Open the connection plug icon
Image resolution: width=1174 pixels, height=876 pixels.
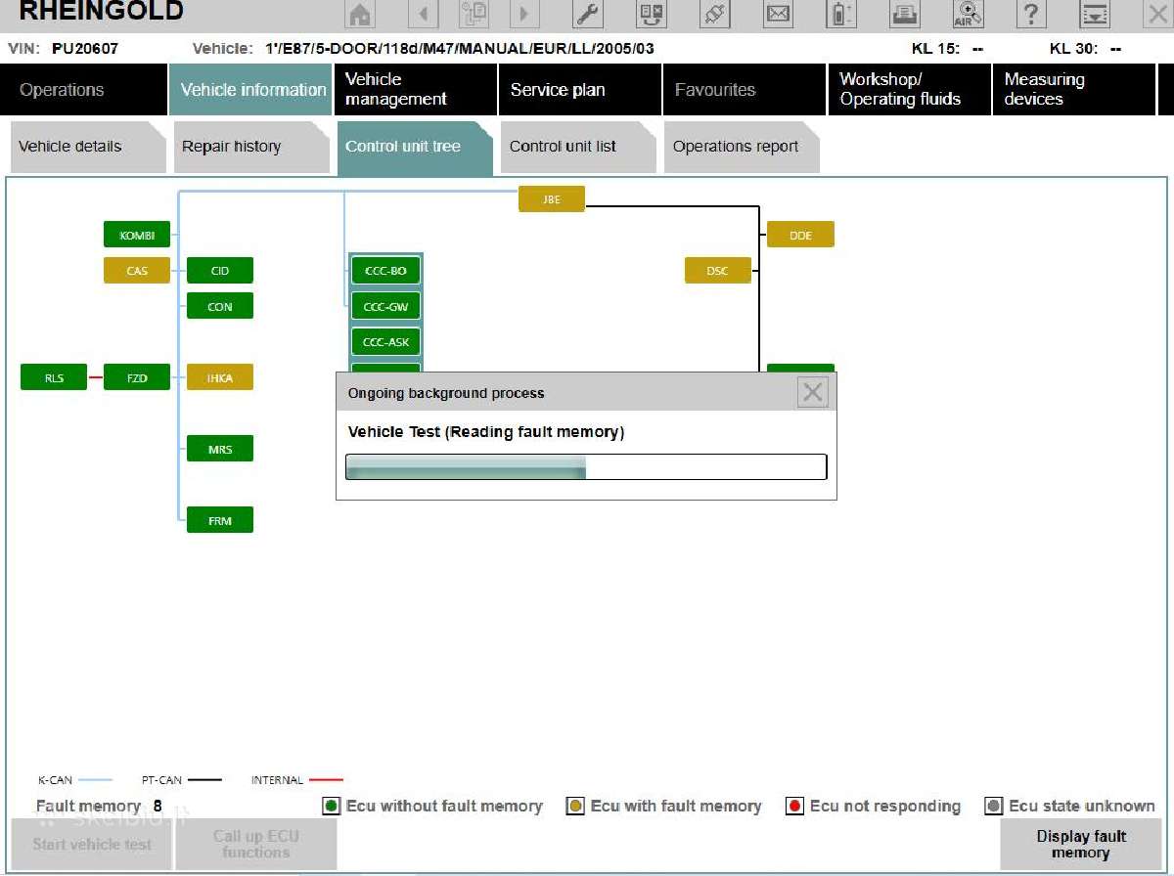[x=714, y=14]
